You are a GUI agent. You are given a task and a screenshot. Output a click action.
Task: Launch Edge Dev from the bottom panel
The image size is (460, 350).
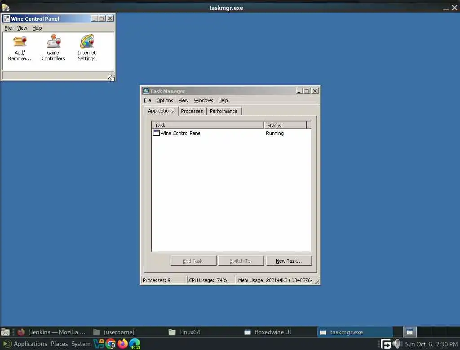135,344
